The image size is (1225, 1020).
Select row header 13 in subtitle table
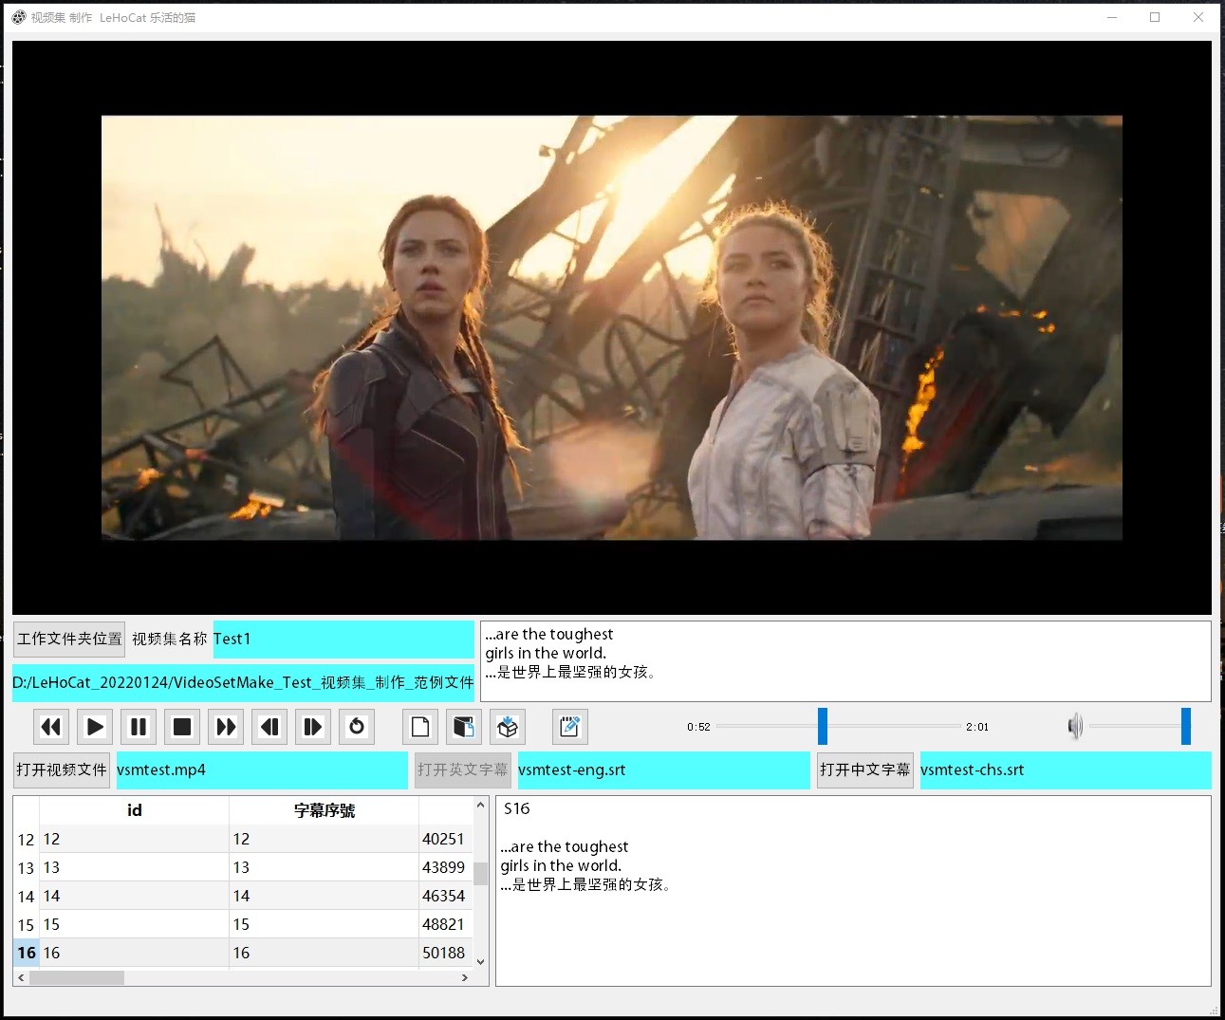(x=26, y=868)
